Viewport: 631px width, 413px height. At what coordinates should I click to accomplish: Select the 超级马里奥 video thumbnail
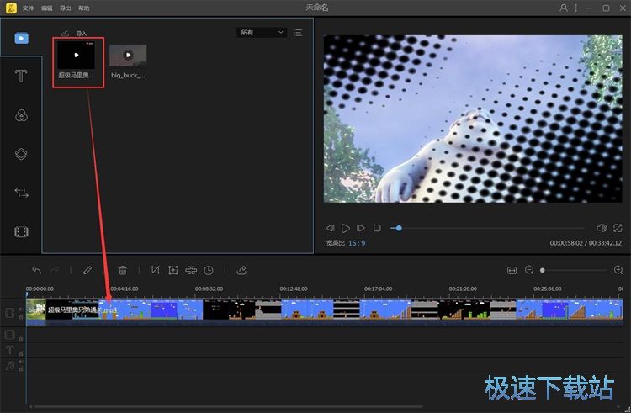click(76, 55)
